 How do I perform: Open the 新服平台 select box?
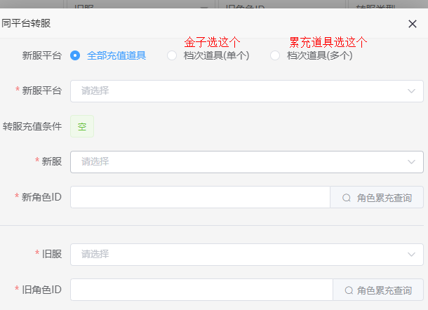point(239,90)
